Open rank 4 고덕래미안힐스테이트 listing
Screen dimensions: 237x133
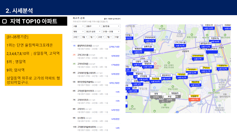coord(96,74)
